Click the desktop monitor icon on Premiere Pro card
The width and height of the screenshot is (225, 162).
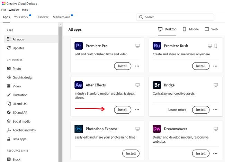tap(137, 46)
